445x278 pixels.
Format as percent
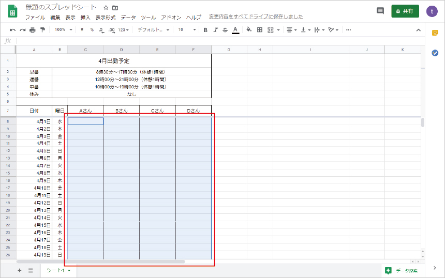click(92, 30)
